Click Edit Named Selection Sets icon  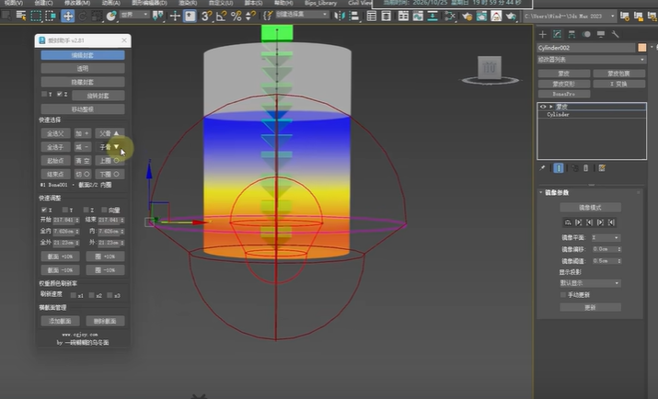pos(268,16)
